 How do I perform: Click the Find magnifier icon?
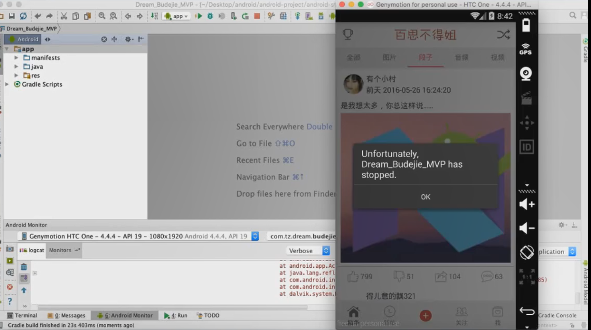coord(102,16)
